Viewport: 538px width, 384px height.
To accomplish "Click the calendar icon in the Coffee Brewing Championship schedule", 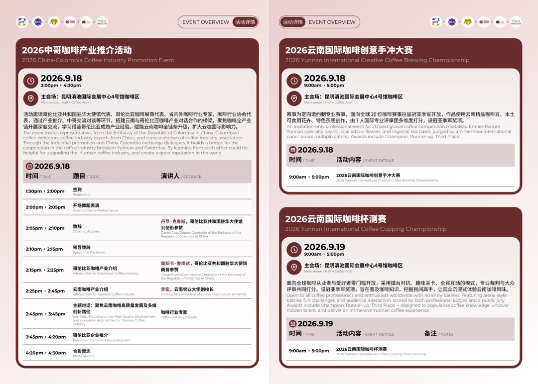I will (x=293, y=150).
